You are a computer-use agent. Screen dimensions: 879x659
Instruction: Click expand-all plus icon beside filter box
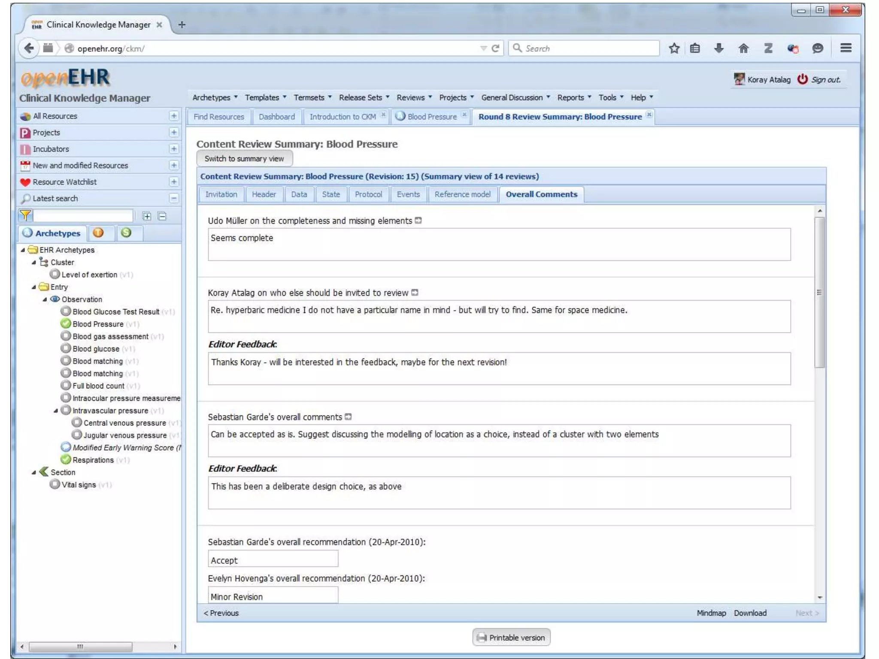[147, 216]
